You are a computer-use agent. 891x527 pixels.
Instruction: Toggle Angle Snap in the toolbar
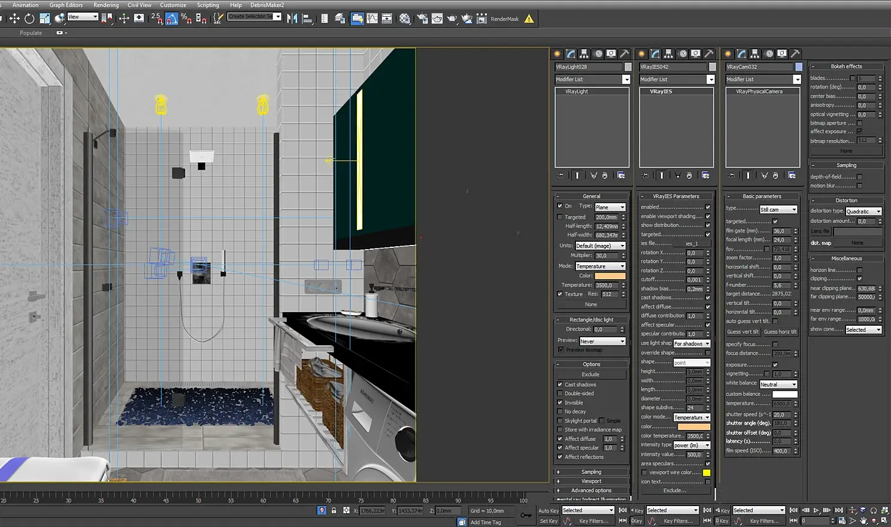coord(172,19)
